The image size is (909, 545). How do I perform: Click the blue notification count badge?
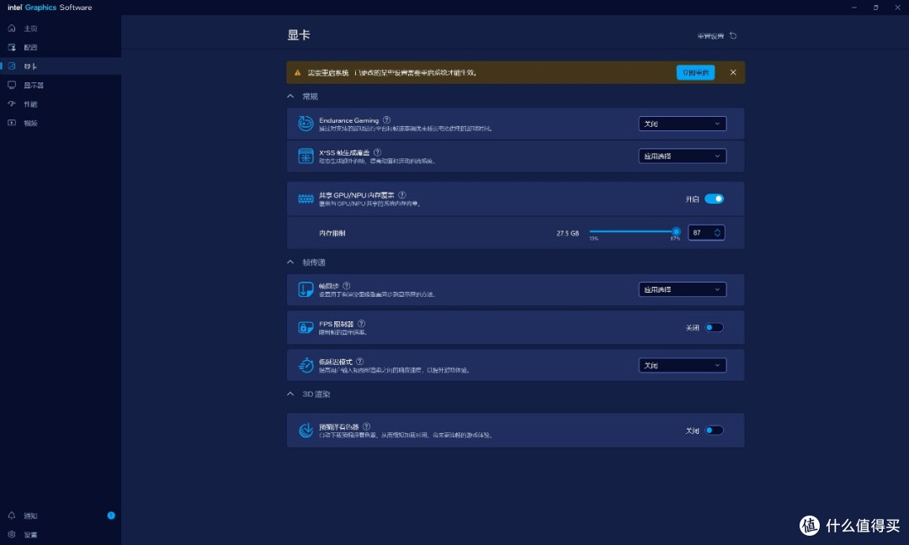111,516
